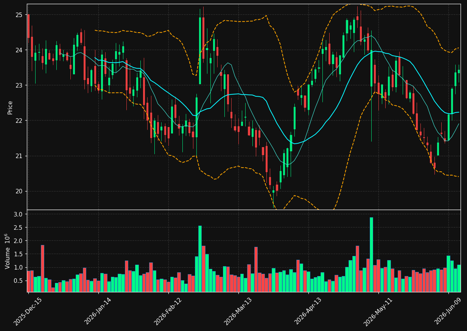Click the "Volume 10⁶" axis label
Viewport: 467px width, 331px height.
[7, 251]
